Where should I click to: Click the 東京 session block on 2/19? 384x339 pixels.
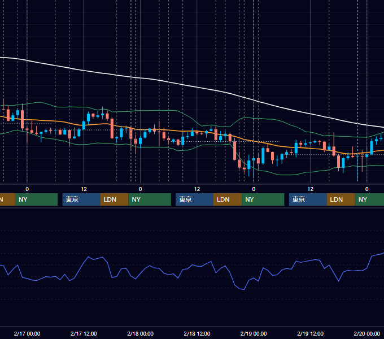tap(308, 199)
